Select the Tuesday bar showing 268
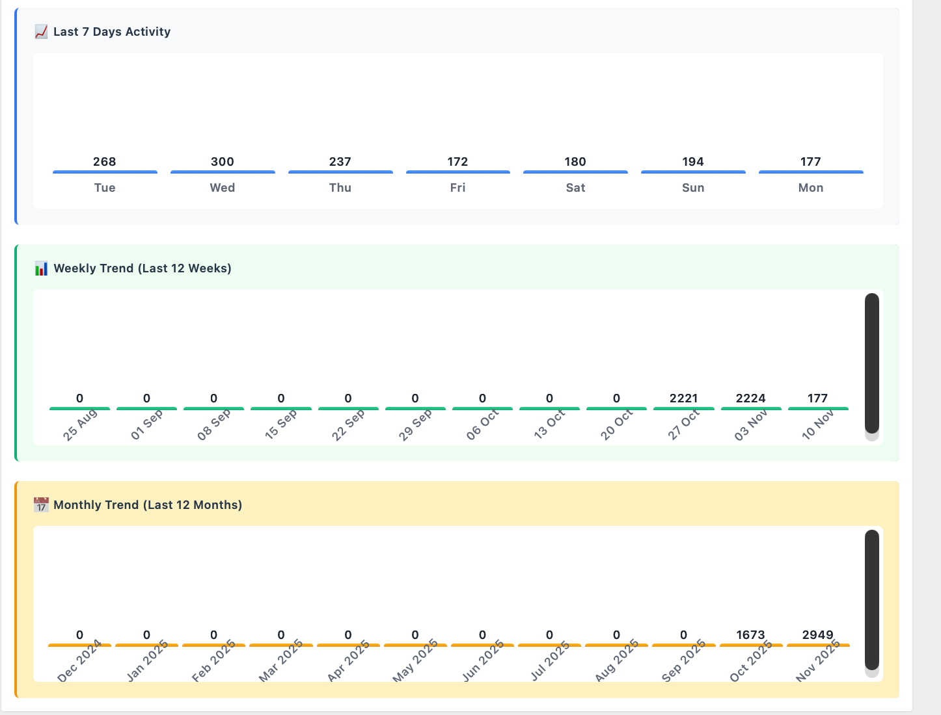Image resolution: width=941 pixels, height=715 pixels. tap(105, 172)
